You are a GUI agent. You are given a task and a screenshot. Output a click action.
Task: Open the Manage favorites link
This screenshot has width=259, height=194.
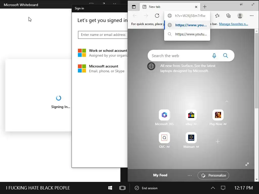(x=233, y=24)
